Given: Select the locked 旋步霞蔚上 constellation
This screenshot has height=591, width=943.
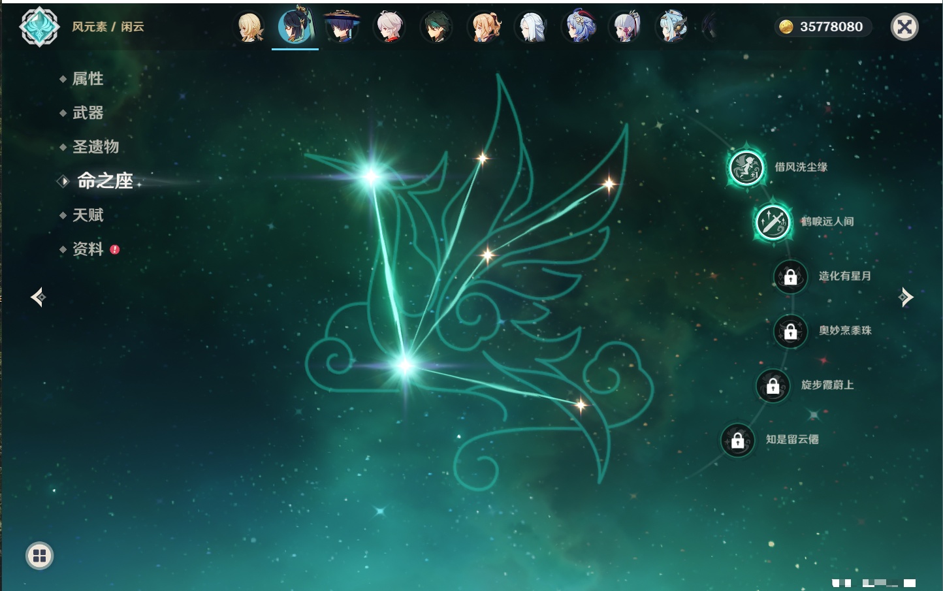Looking at the screenshot, I should 773,386.
